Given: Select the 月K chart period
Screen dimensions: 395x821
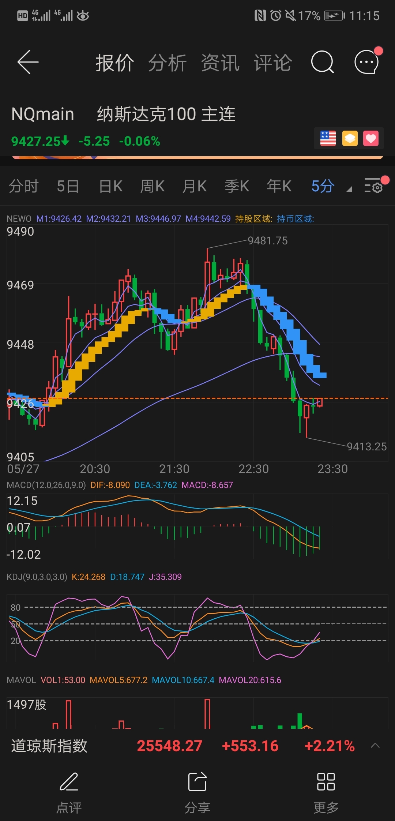Looking at the screenshot, I should (195, 186).
